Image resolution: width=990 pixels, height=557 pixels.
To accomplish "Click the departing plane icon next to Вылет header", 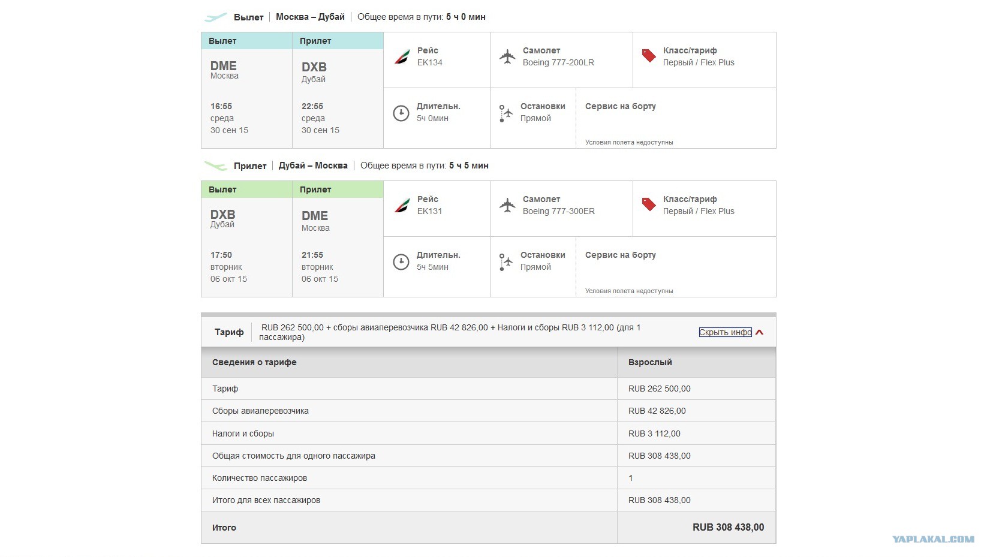I will tap(216, 17).
